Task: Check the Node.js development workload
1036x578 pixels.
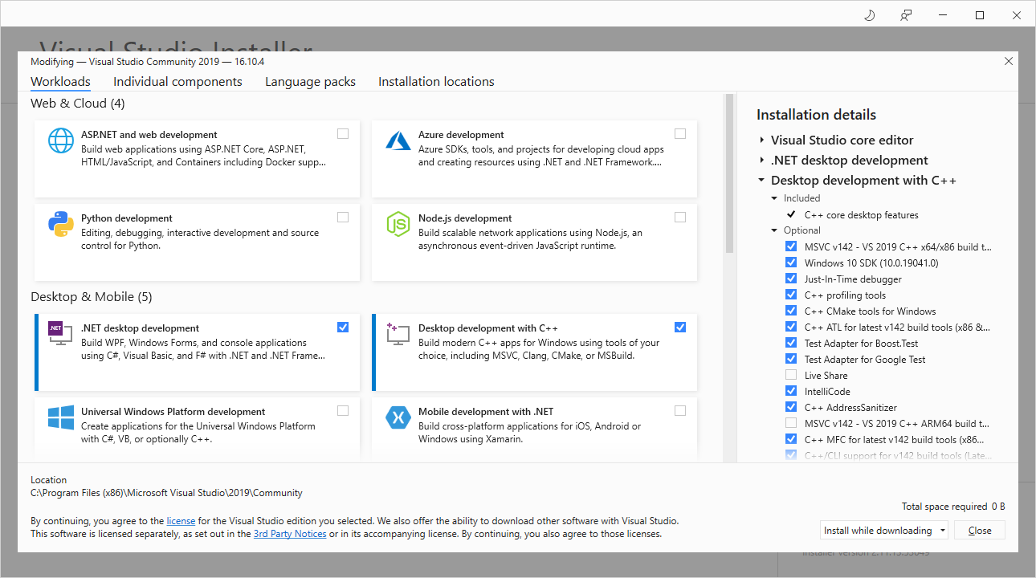Action: coord(680,218)
